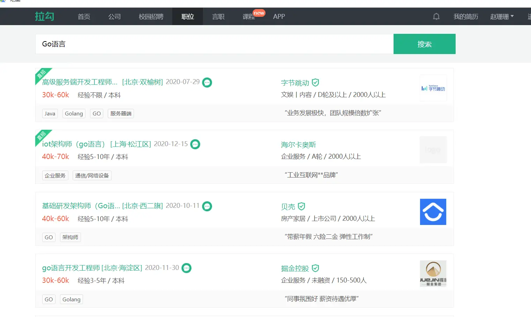Switch to the 校园招聘 navigation tab

coord(151,16)
